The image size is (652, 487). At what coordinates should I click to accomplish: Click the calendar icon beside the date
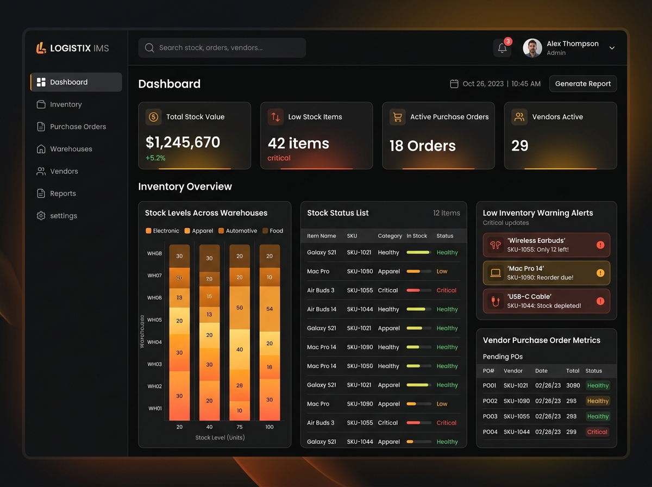(454, 84)
